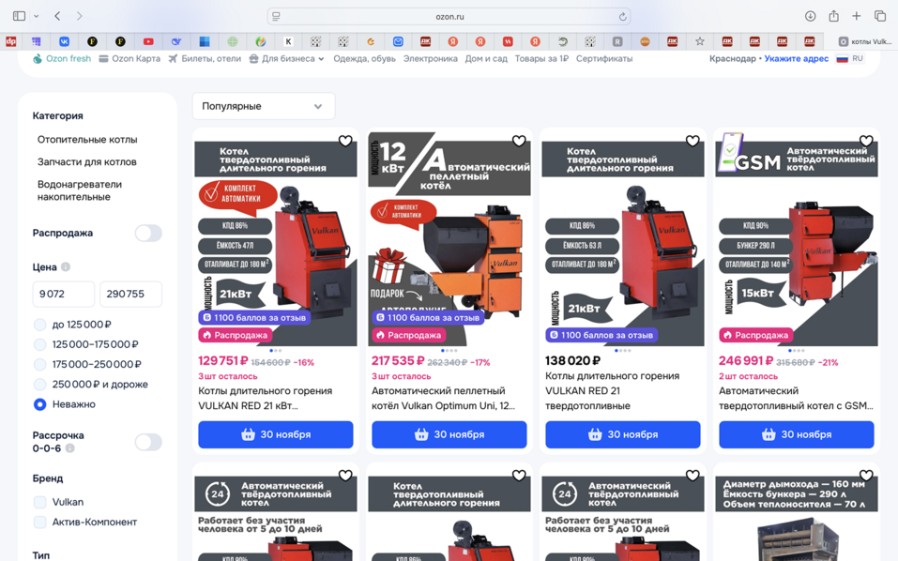This screenshot has height=561, width=898.
Task: Open Ozon fresh section
Action: 62,58
